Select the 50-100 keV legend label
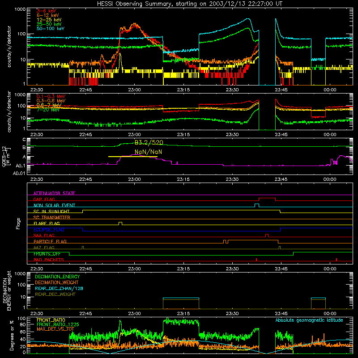The width and height of the screenshot is (358, 358). [50, 29]
